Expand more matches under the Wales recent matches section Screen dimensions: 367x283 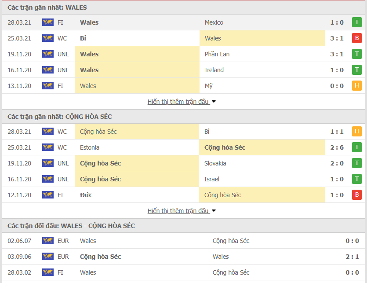point(182,102)
